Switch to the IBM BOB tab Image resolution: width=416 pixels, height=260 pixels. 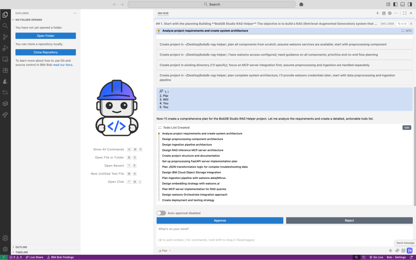click(163, 13)
